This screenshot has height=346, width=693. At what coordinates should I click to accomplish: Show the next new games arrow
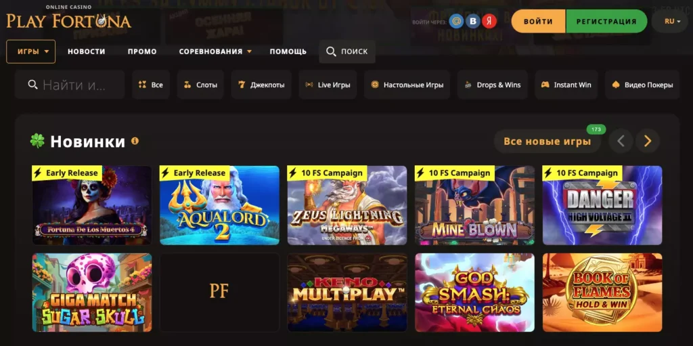coord(648,141)
